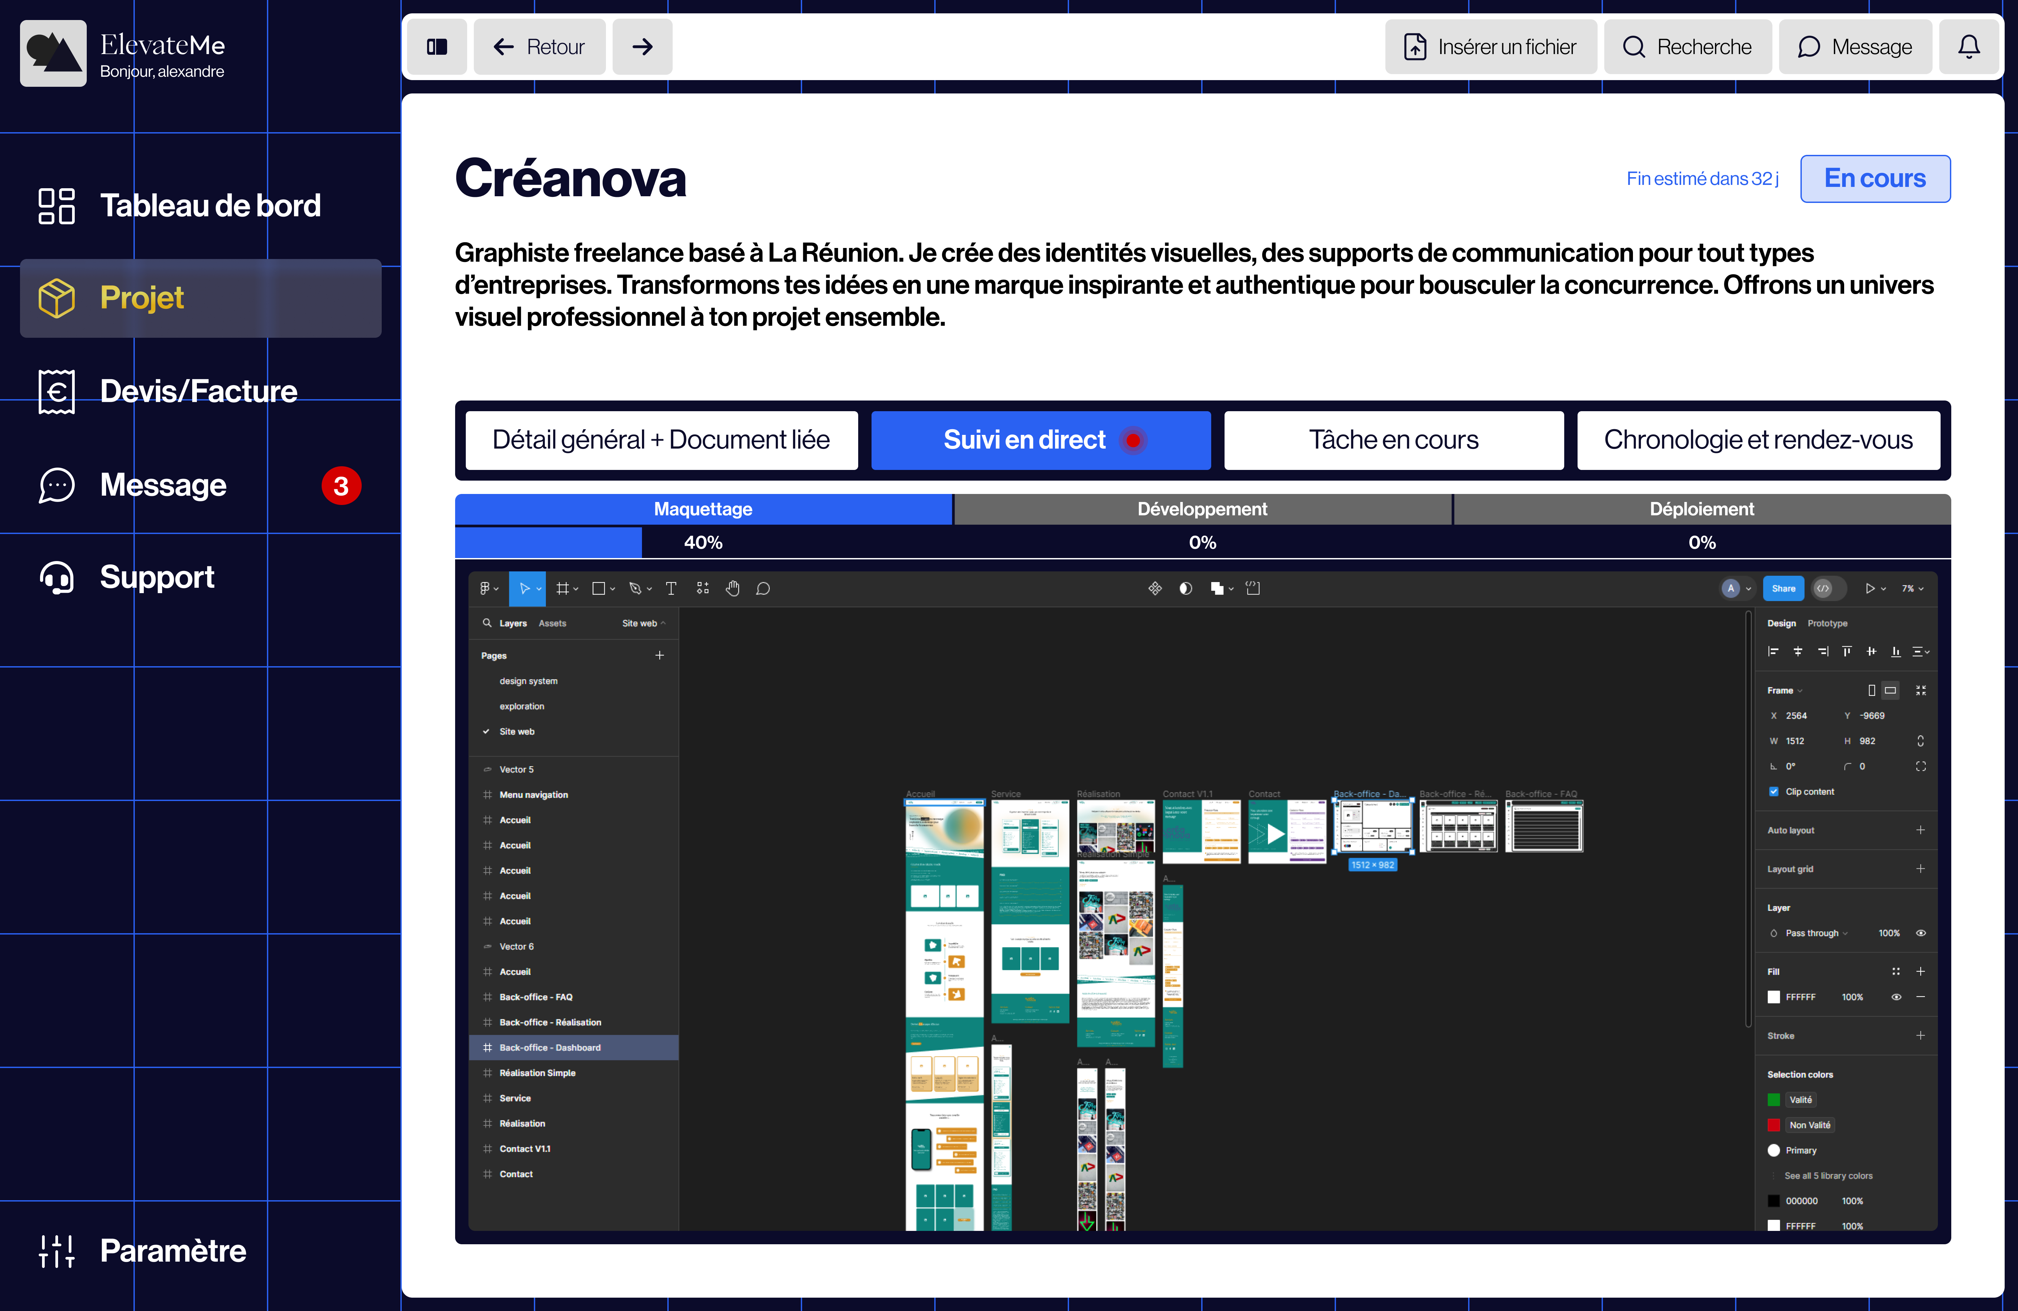Open the 7% zoom level dropdown
This screenshot has height=1311, width=2018.
point(1912,588)
